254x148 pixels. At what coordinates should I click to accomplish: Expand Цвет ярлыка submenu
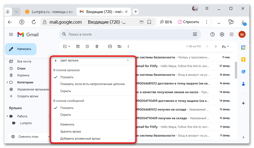93,61
